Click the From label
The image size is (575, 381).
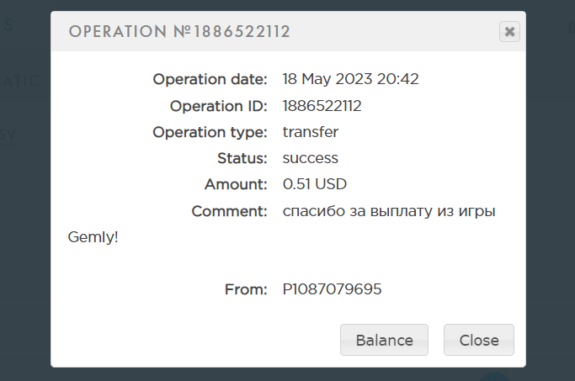click(246, 289)
